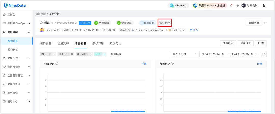
Task: Click ClickHouse target datasource
Action: 177,30
